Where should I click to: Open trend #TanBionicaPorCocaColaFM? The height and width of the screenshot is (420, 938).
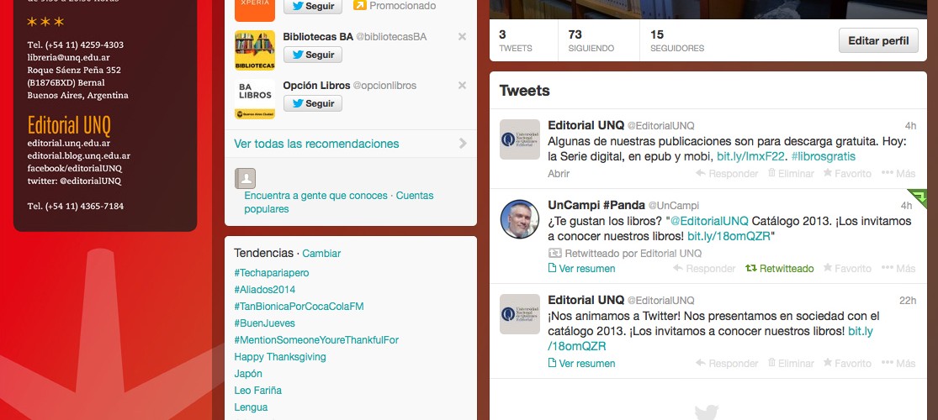click(299, 307)
